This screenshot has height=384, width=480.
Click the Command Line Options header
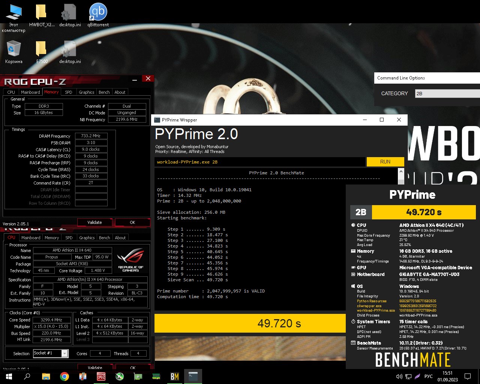(x=401, y=78)
